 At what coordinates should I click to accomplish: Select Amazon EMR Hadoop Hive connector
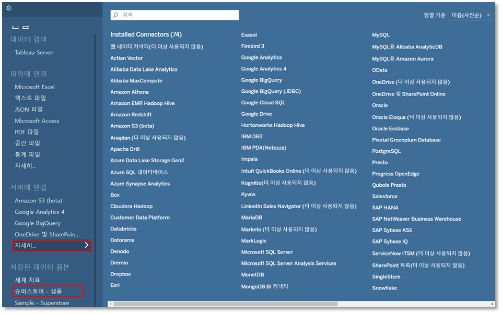143,103
